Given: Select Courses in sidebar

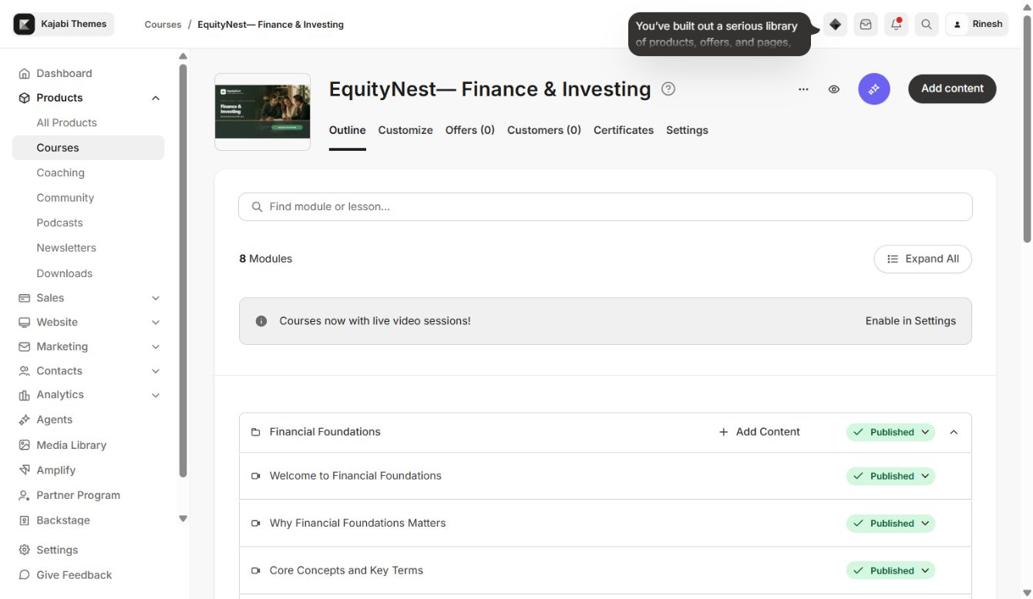Looking at the screenshot, I should coord(88,148).
